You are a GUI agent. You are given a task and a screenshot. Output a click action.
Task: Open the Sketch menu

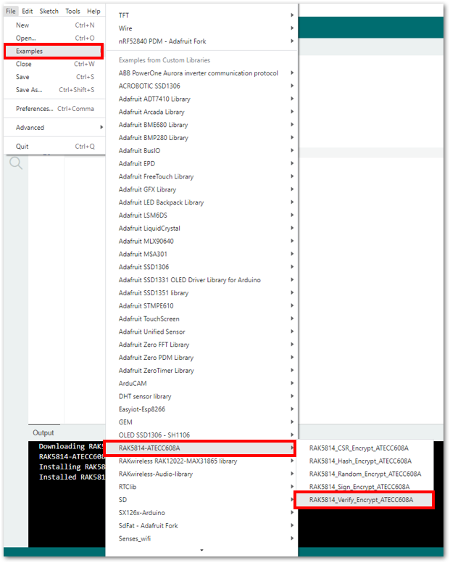[49, 11]
